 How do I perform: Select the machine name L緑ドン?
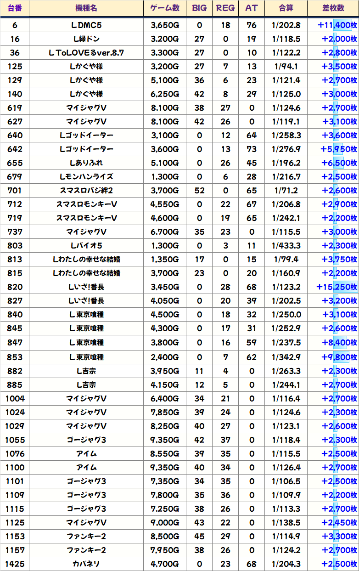point(86,39)
